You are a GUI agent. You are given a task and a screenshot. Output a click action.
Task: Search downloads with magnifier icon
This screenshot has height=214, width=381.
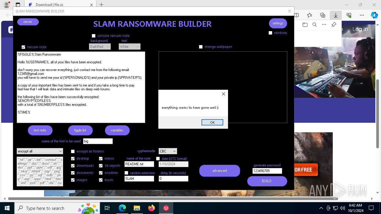[315, 25]
